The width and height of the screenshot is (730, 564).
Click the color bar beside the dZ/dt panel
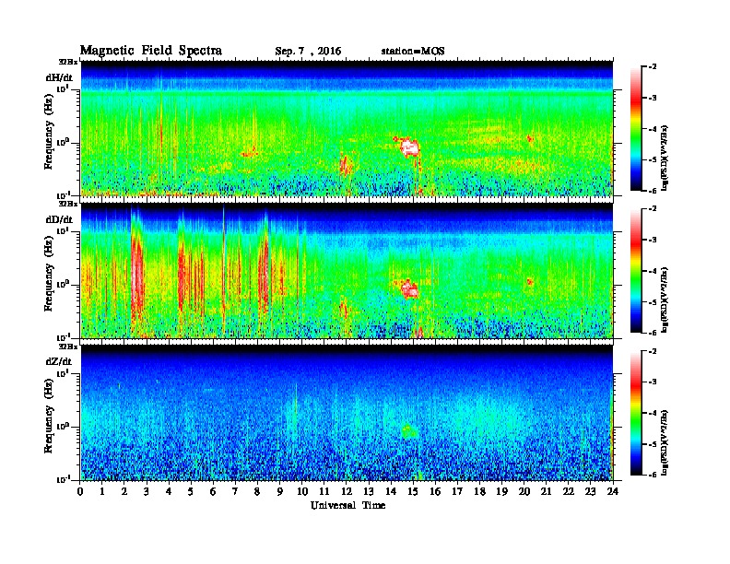(636, 413)
